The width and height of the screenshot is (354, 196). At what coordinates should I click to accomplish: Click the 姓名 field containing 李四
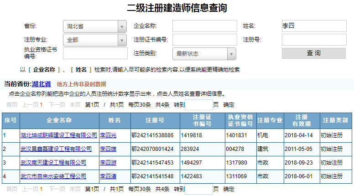tap(314, 26)
